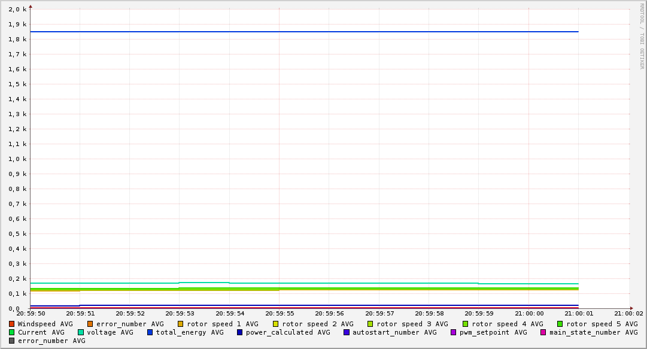Select the rotor speed 1 AVG color box
This screenshot has height=349, width=647.
[181, 324]
